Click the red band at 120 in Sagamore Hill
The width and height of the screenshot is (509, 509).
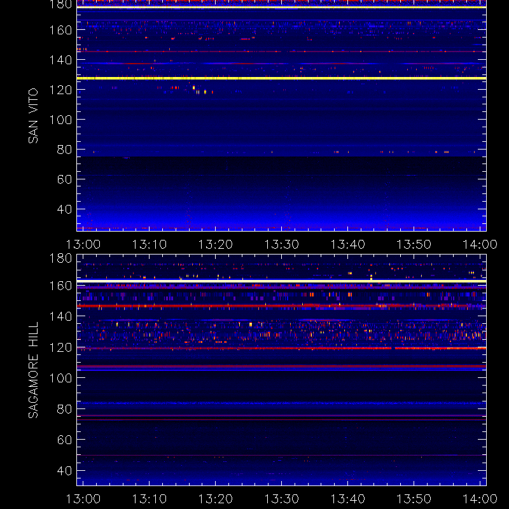click(281, 348)
